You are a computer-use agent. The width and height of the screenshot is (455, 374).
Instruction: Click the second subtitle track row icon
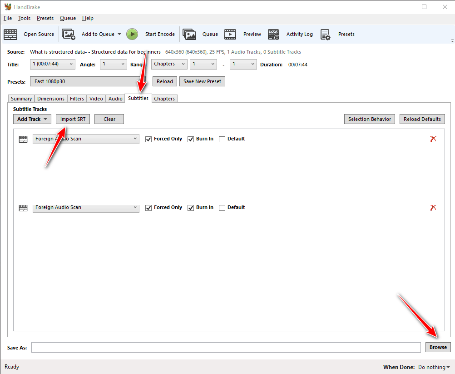click(23, 208)
